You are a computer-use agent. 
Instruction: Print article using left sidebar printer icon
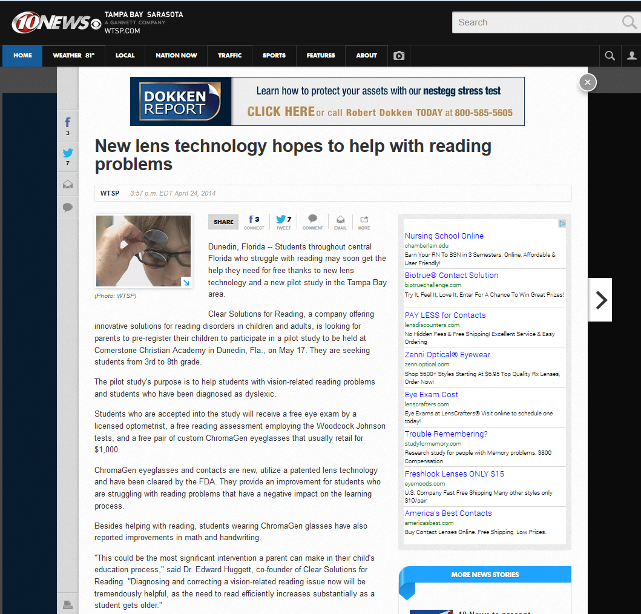pyautogui.click(x=68, y=604)
